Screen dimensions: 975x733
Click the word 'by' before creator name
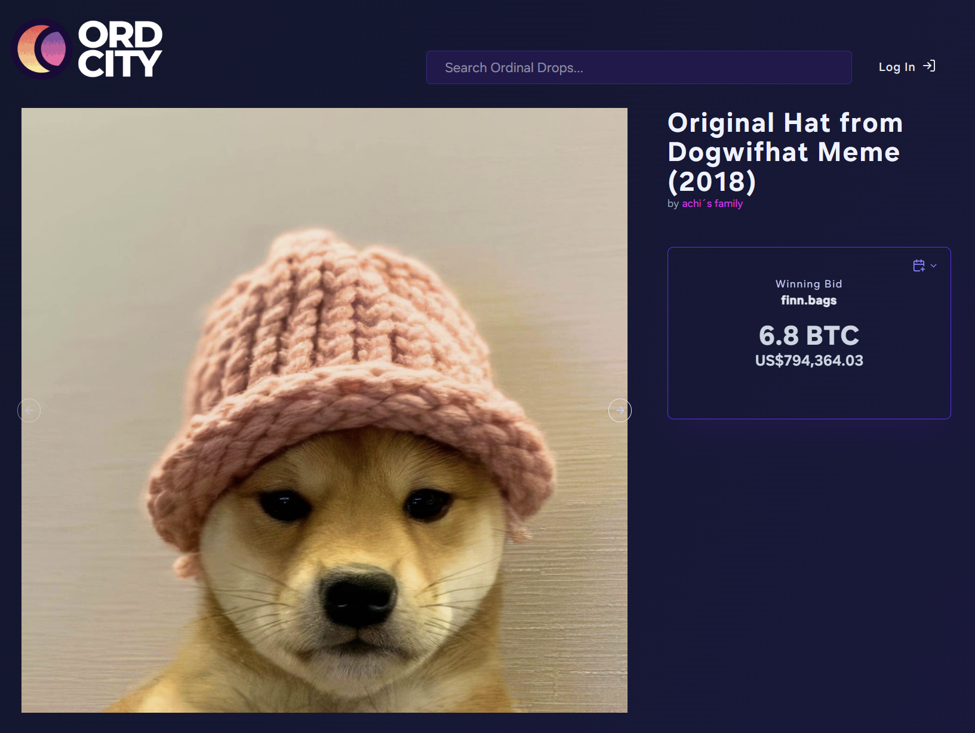point(673,204)
